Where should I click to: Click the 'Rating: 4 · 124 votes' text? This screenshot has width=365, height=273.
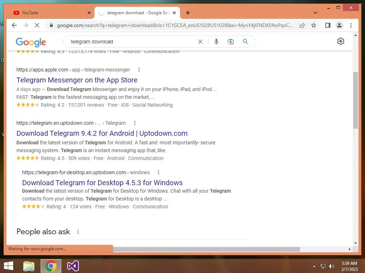click(69, 207)
